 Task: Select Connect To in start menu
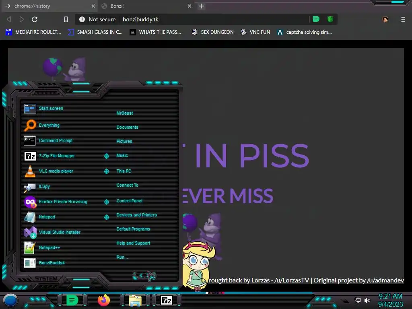(127, 185)
